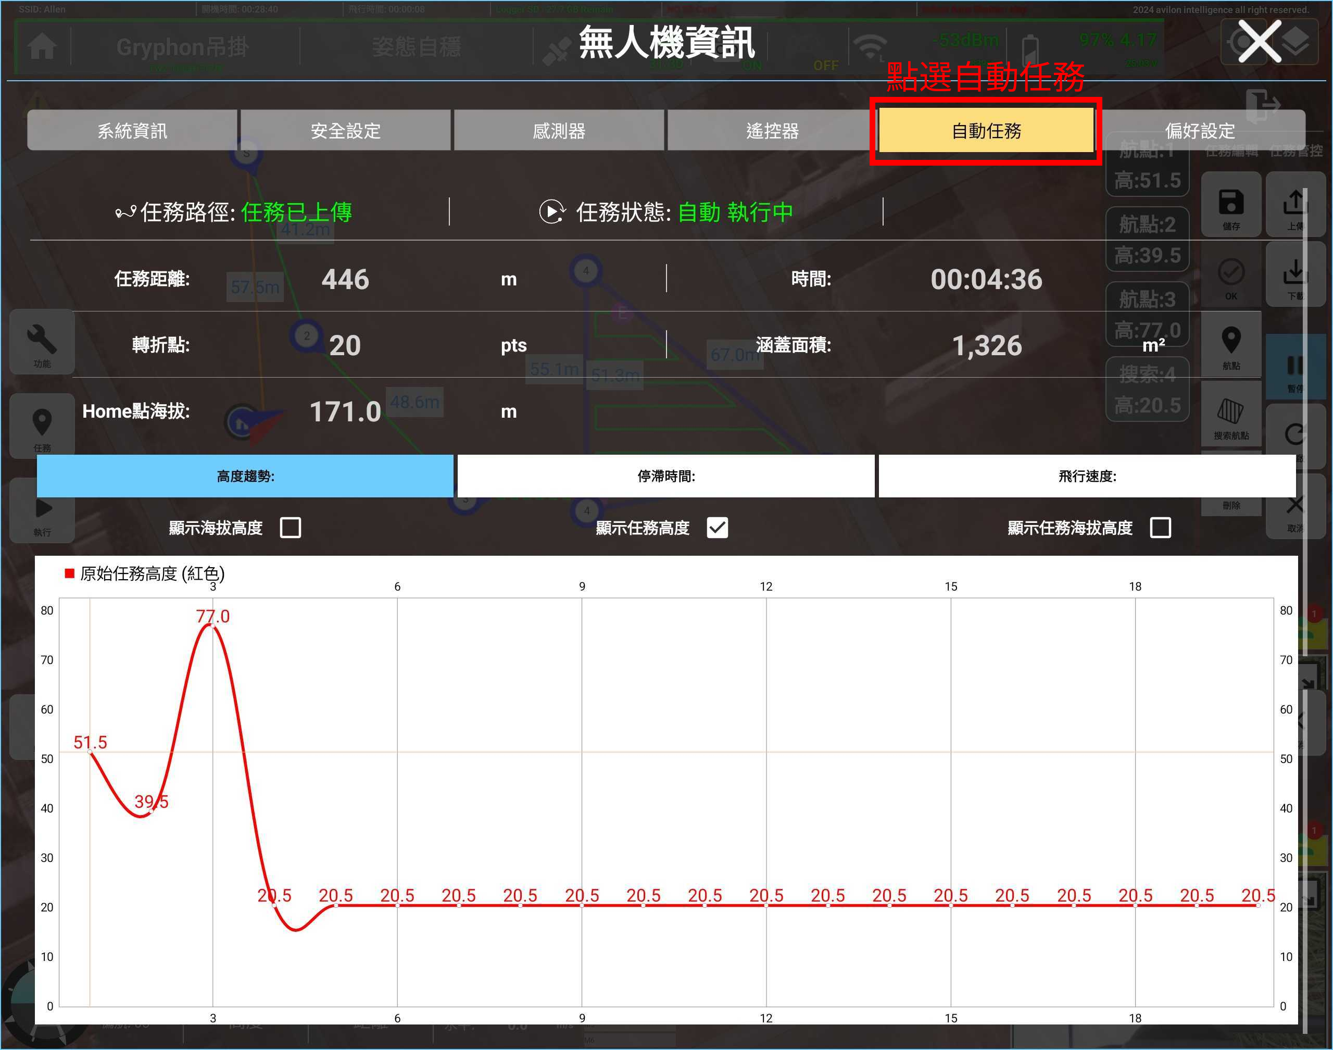Select the 感測器 tab
This screenshot has width=1333, height=1050.
559,130
